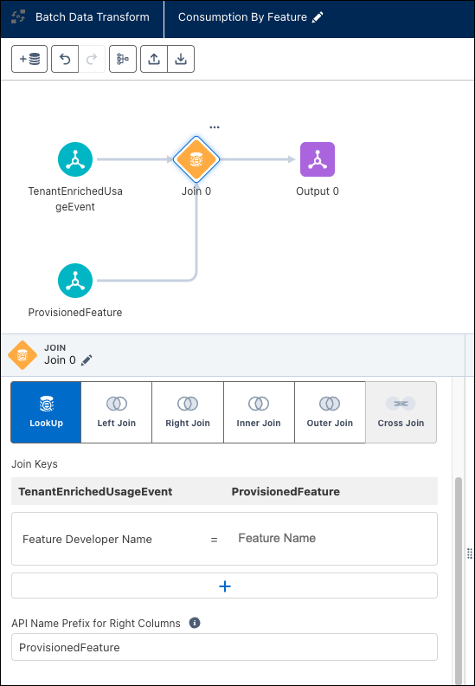Select the orange Join 0 diamond node
This screenshot has height=686, width=475.
(x=196, y=159)
